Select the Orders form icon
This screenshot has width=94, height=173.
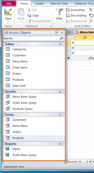coord(8,132)
